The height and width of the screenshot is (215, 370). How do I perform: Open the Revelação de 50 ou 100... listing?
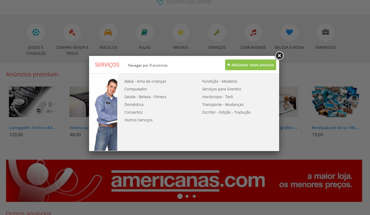pos(335,128)
